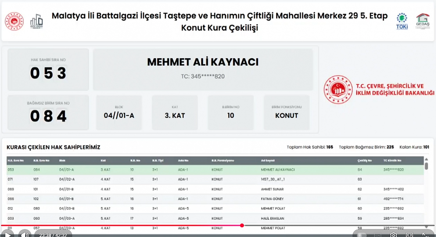Select the highlighted MEHMET ALİ KAYNACI row
The height and width of the screenshot is (237, 436).
coord(215,170)
